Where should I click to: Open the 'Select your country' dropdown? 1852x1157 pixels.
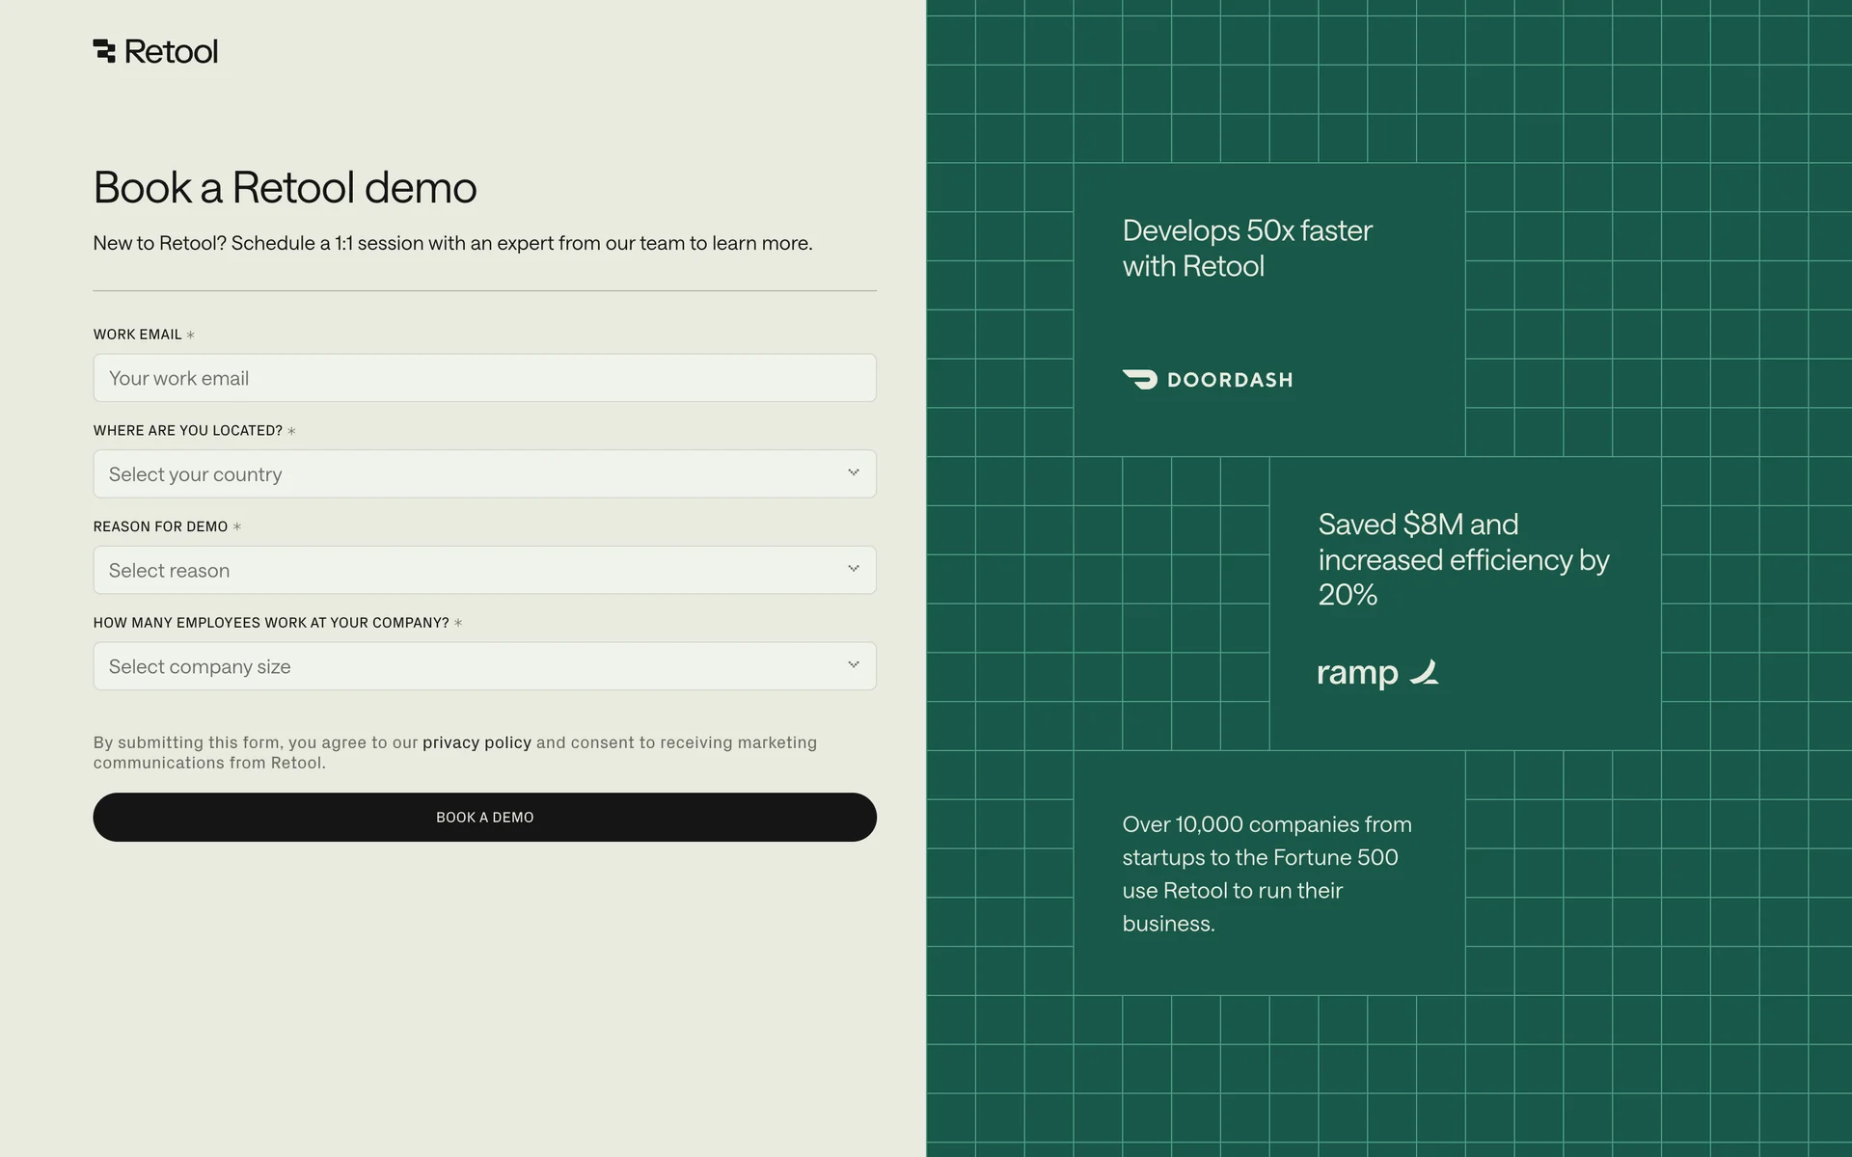(484, 473)
